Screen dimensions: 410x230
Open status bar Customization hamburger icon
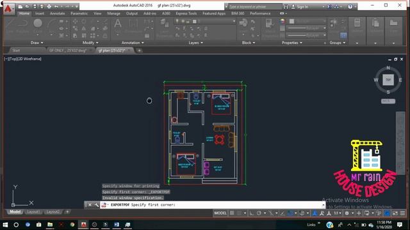[x=403, y=213]
